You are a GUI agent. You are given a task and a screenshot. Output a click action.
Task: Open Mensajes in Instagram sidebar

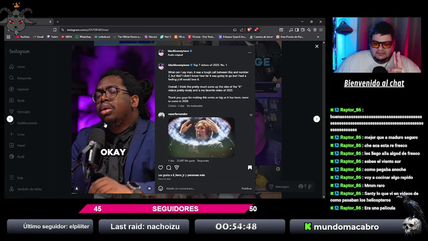pos(20,112)
